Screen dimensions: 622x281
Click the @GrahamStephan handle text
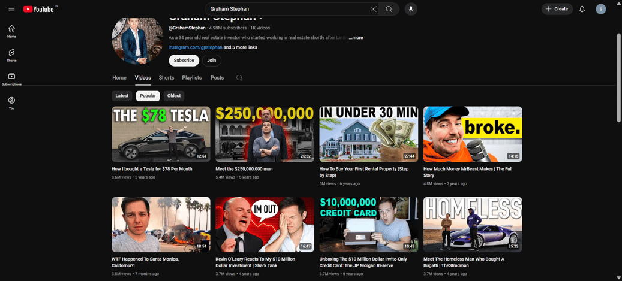[x=187, y=28]
